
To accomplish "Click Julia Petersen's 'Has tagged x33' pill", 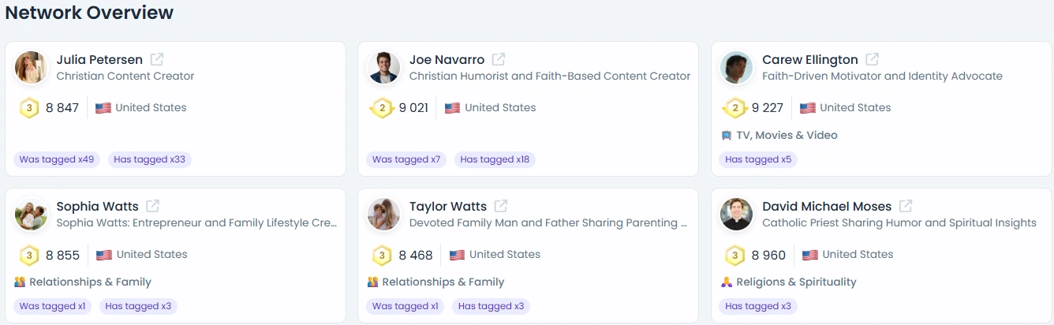I will [150, 159].
